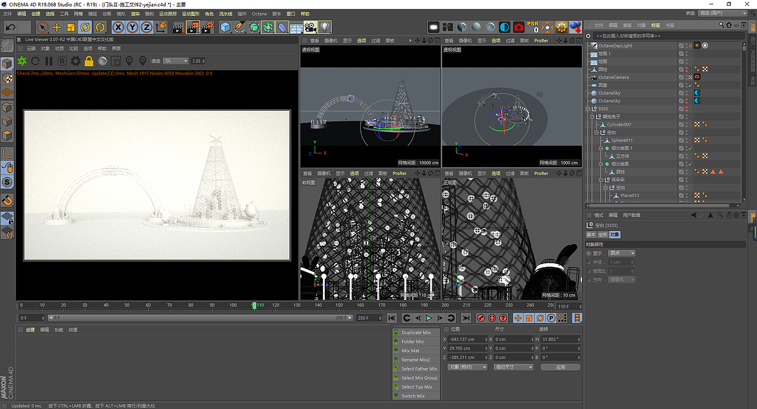The width and height of the screenshot is (757, 409).
Task: Toggle the Live Viewer resolution lock icon
Action: pyautogui.click(x=89, y=61)
